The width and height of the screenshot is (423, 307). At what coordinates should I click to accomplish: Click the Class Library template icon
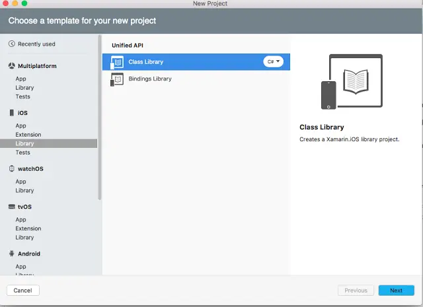[117, 62]
